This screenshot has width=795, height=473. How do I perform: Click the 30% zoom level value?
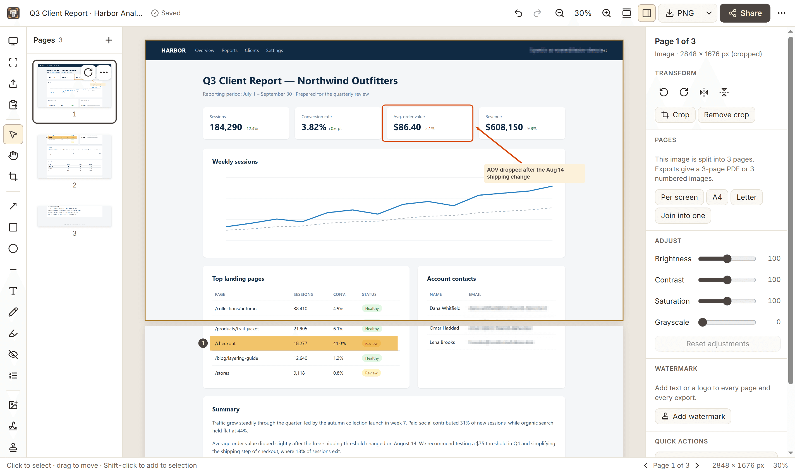[583, 13]
